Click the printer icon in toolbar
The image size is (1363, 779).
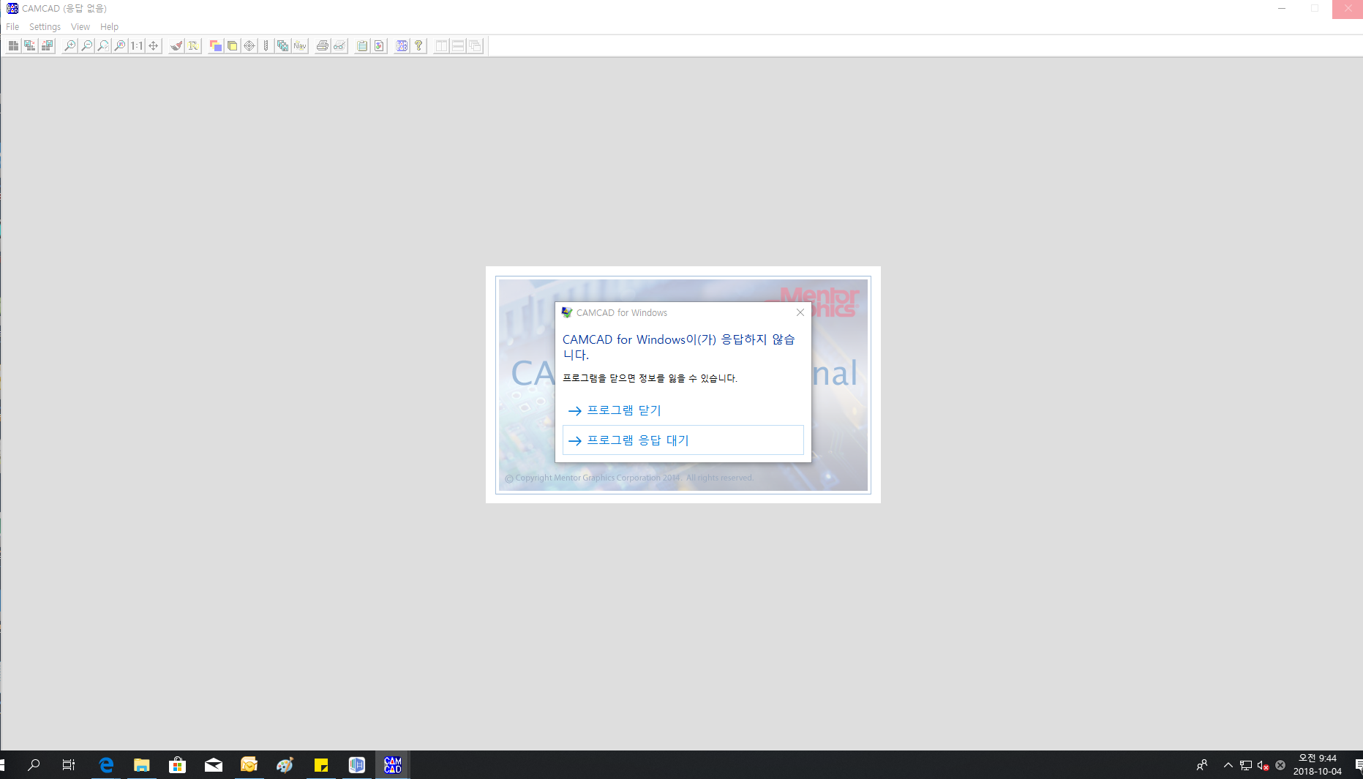[x=322, y=46]
